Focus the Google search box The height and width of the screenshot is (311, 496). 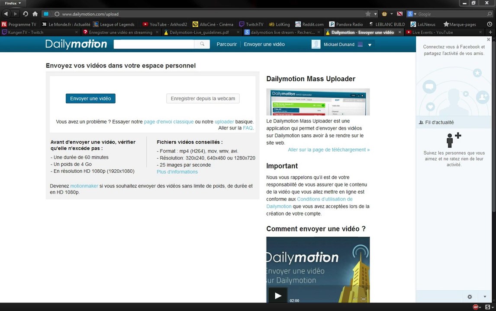tap(452, 14)
